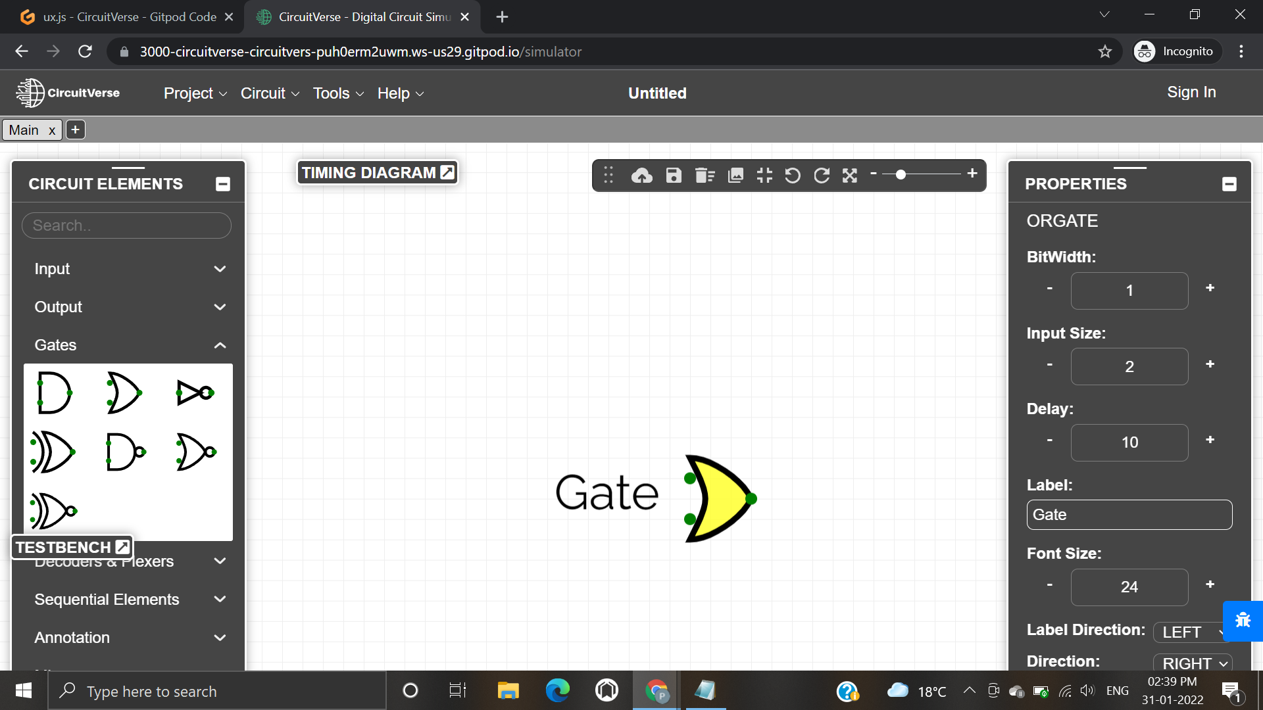The height and width of the screenshot is (710, 1263).
Task: Click the save project icon
Action: (673, 176)
